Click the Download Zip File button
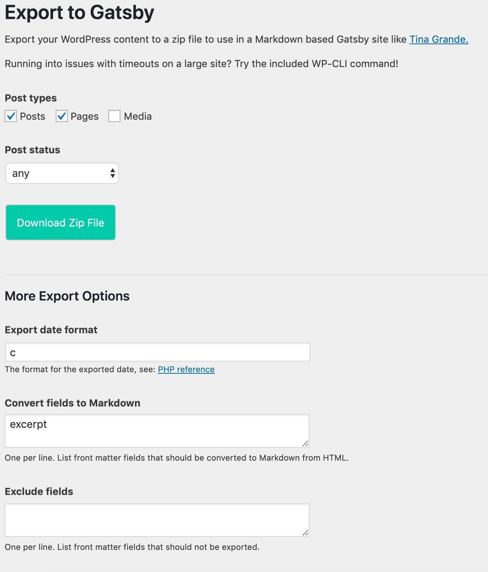The height and width of the screenshot is (572, 488). (x=60, y=222)
